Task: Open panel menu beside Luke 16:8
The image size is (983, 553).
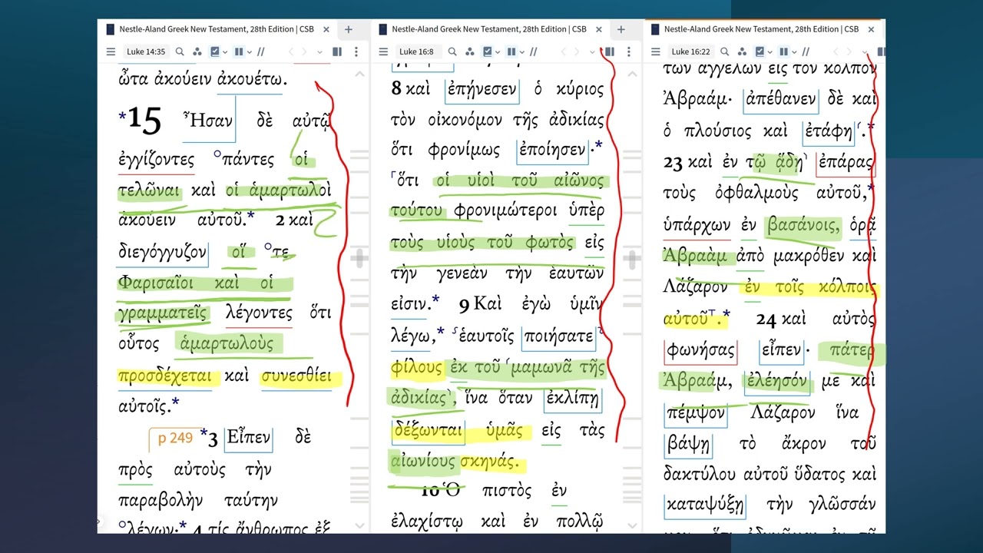Action: (x=383, y=51)
